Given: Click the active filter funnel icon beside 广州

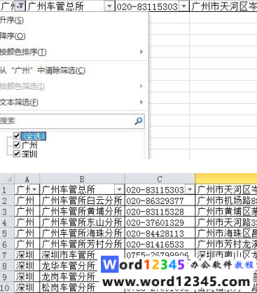Looking at the screenshot, I should tap(20, 6).
